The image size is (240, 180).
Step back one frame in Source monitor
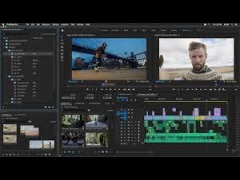click(106, 89)
